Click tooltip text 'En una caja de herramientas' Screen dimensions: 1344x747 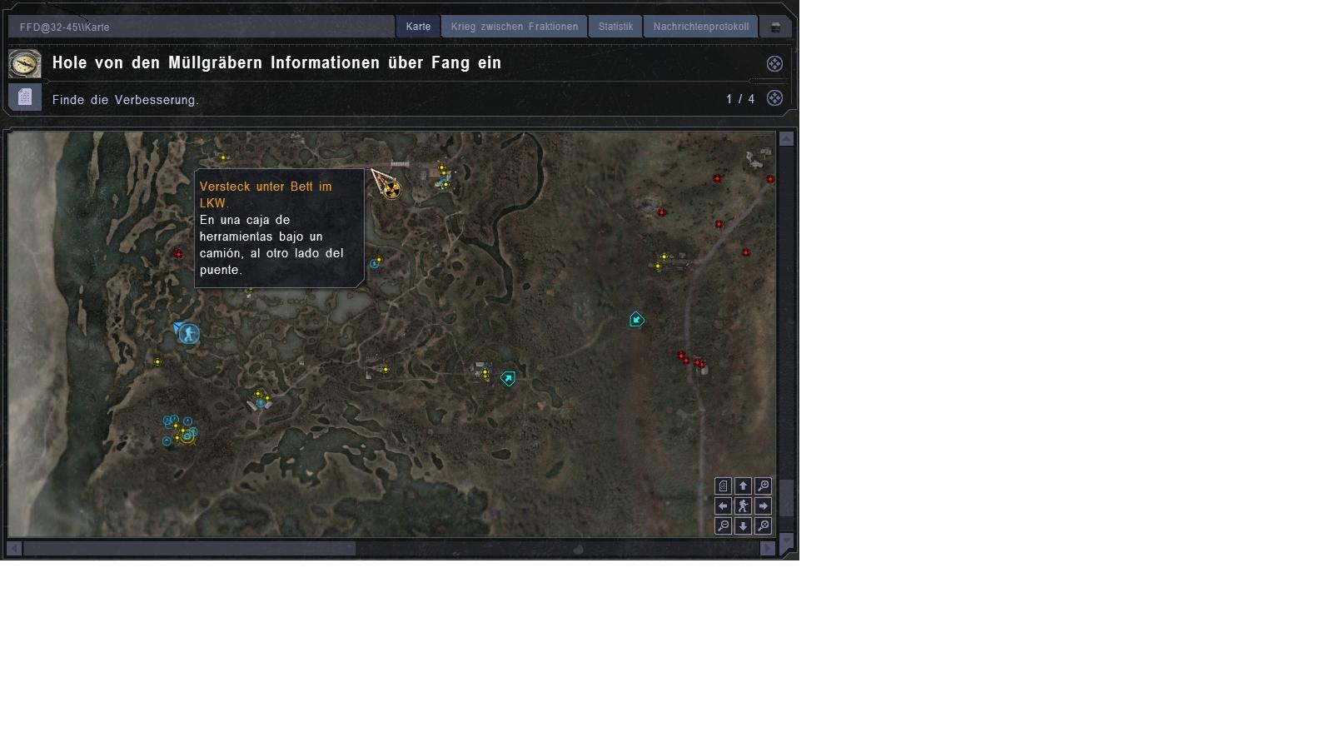(x=261, y=228)
